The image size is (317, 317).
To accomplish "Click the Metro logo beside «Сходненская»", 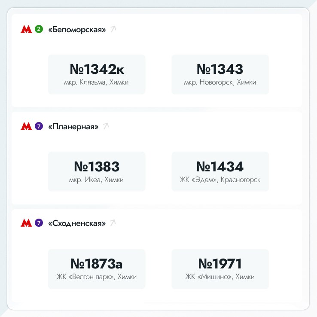I will (26, 223).
